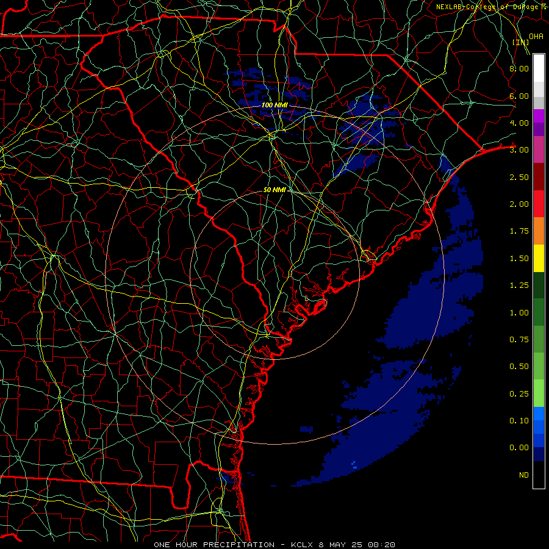Click the 1.25 legend value

[519, 285]
